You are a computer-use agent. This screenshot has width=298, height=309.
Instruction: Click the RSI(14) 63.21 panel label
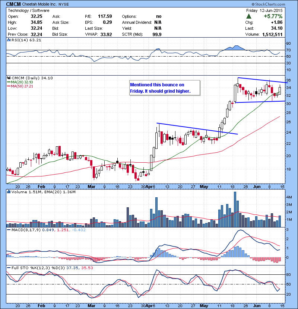26,40
